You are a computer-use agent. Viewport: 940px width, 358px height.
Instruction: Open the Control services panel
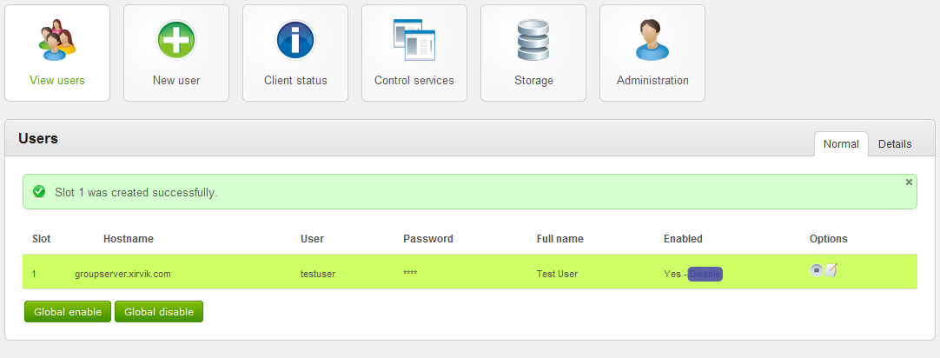coord(414,53)
